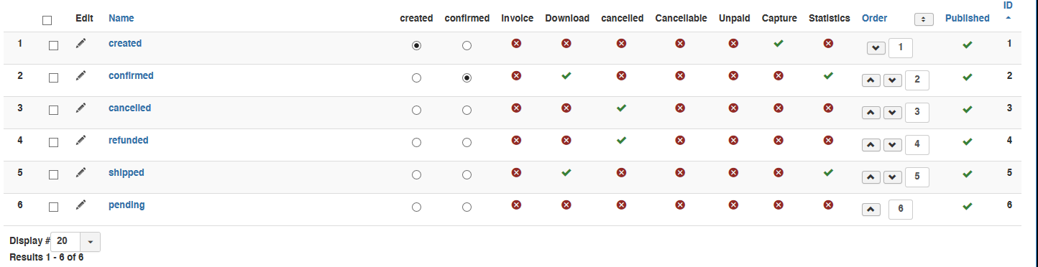The width and height of the screenshot is (1038, 267).
Task: Toggle cancelled flag in refunded row
Action: click(622, 141)
